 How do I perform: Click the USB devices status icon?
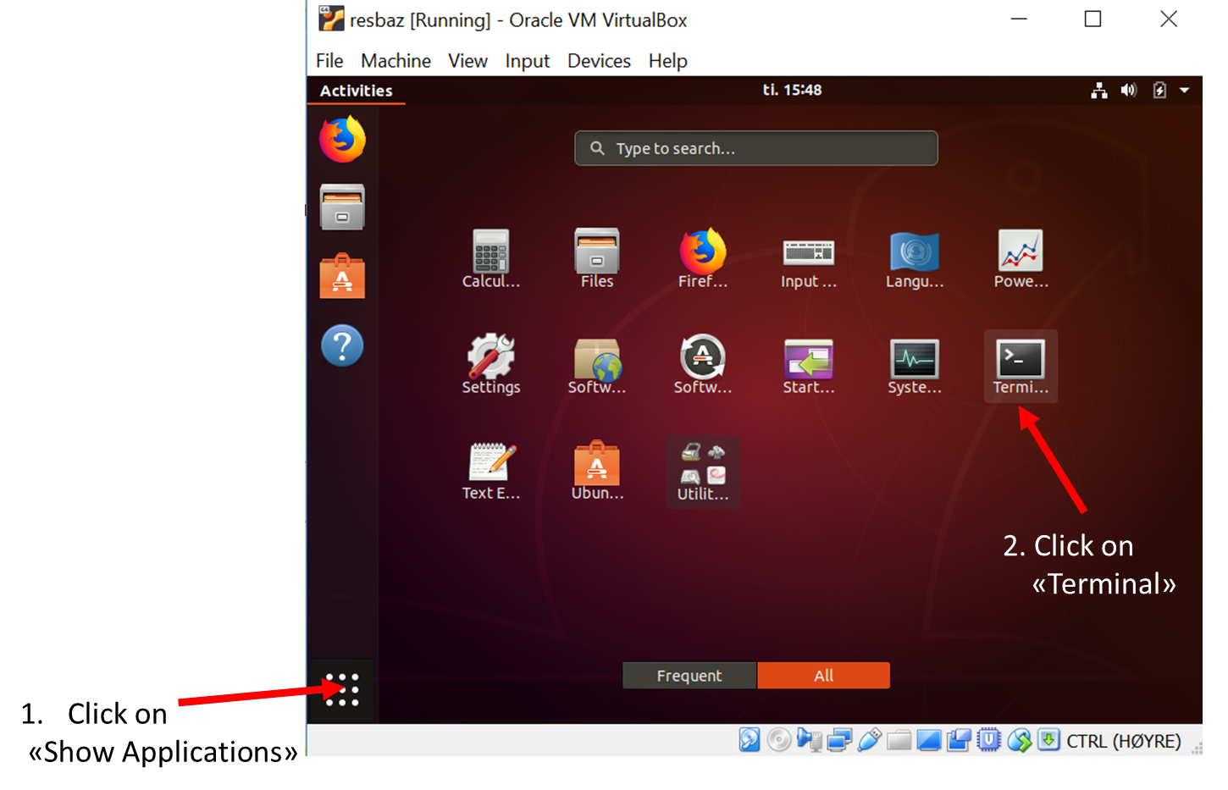870,740
